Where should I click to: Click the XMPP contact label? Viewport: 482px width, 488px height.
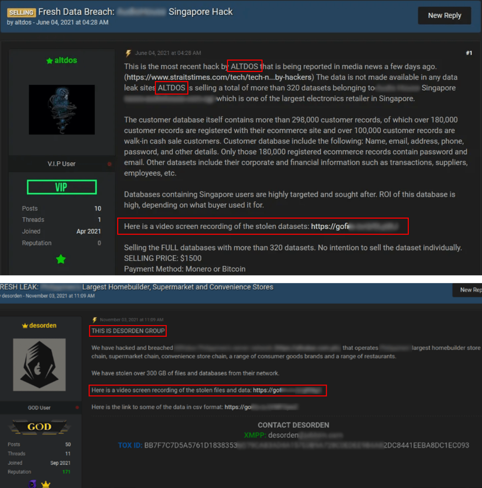(x=255, y=435)
